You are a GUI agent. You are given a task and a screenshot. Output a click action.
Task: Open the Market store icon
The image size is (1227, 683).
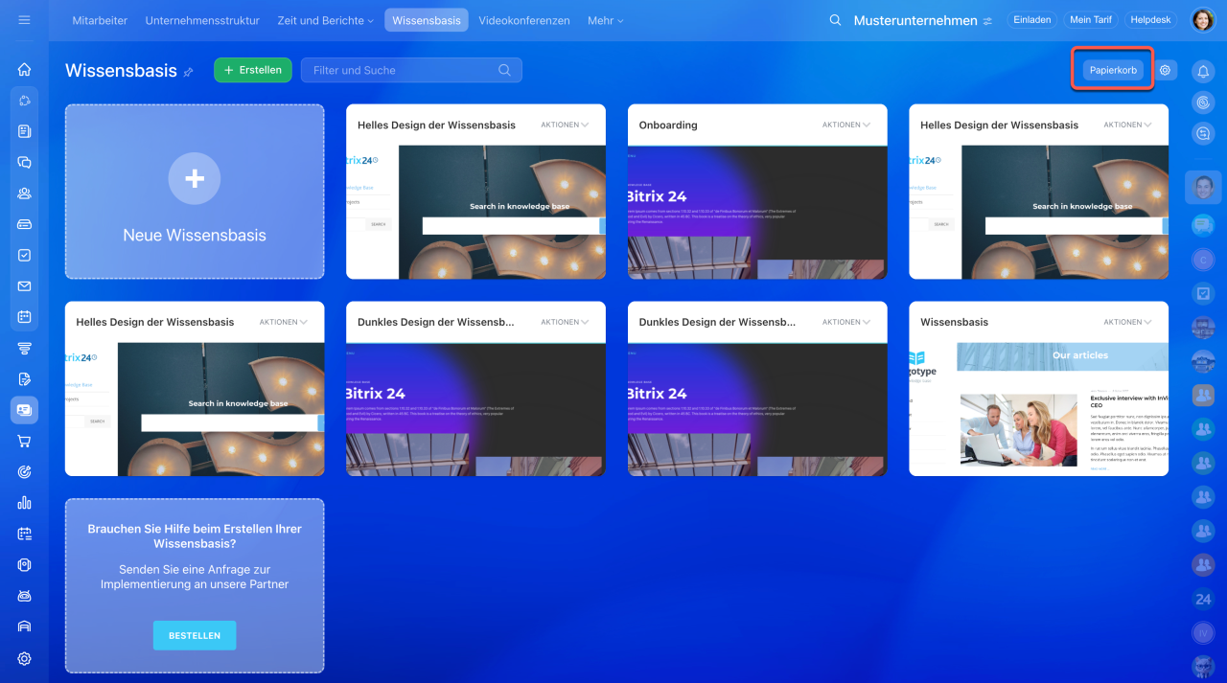24,626
